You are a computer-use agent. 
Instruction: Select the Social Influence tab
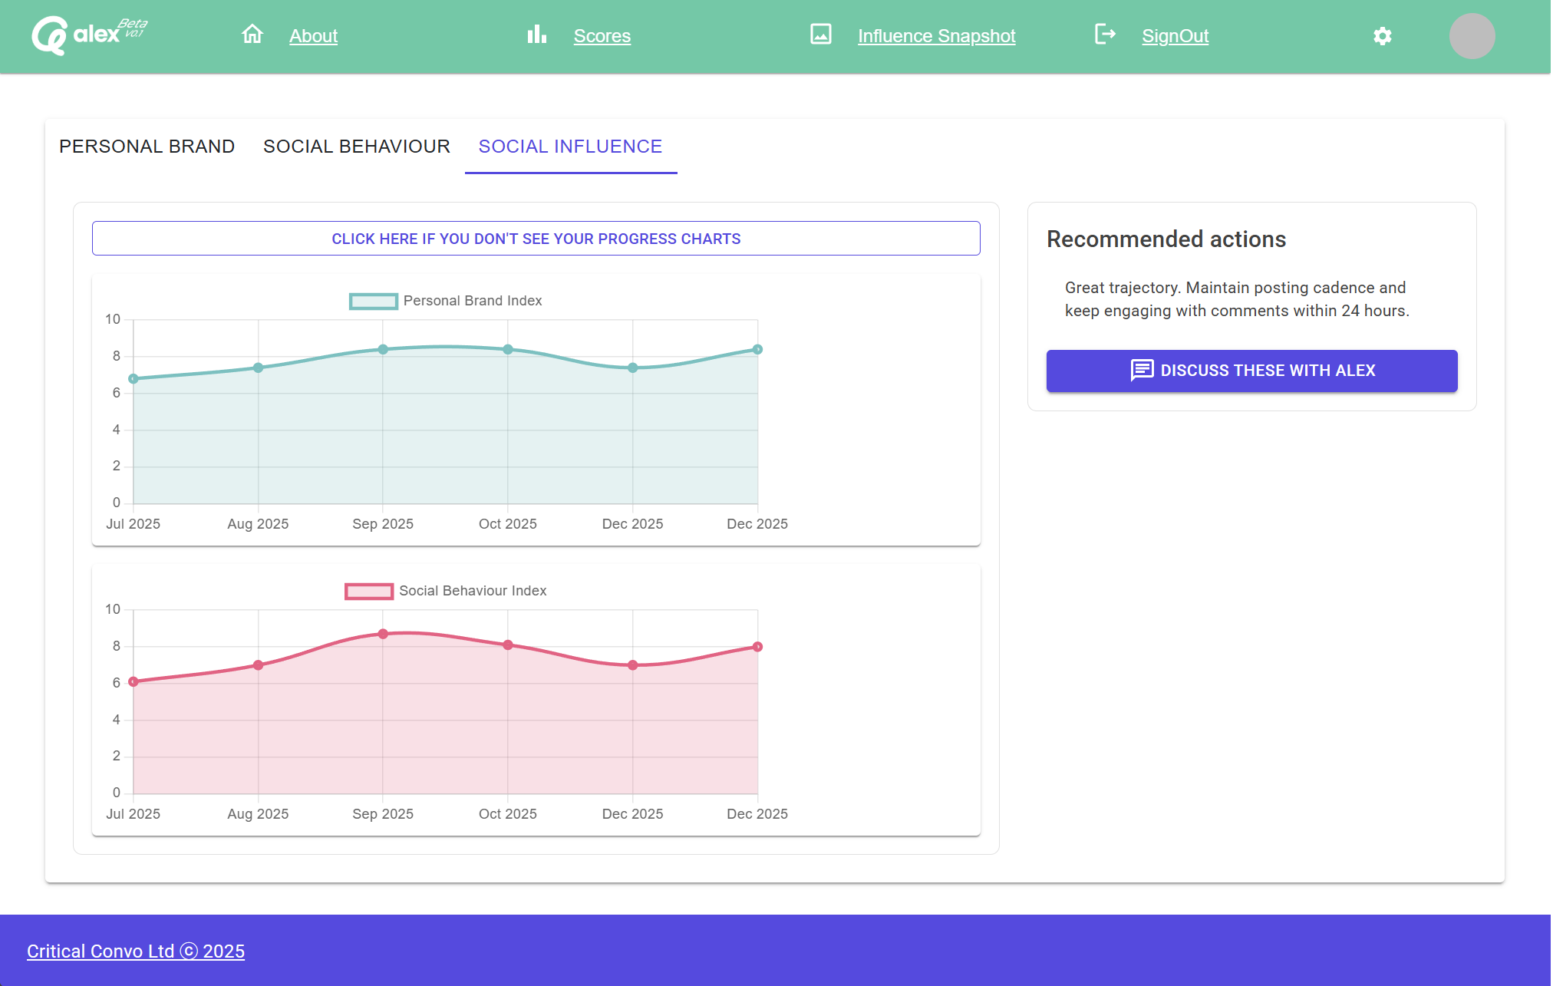click(x=570, y=147)
